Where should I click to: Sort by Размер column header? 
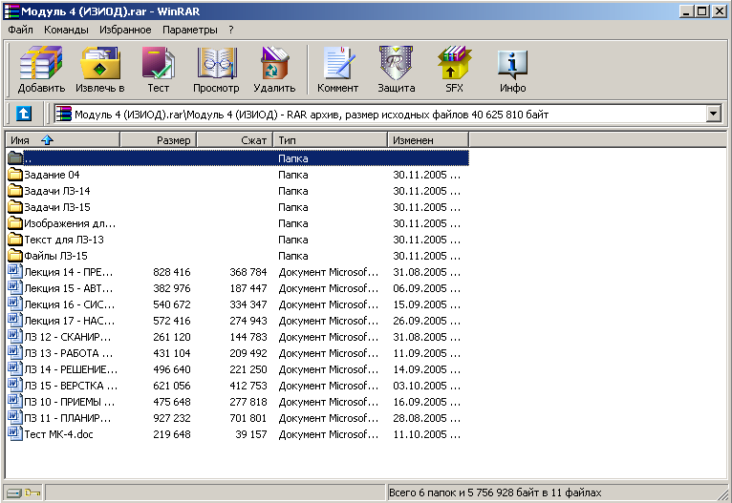159,140
